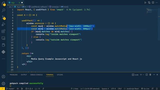The width and height of the screenshot is (160, 90).
Task: Click the errors and warnings count
Action: [x=29, y=88]
